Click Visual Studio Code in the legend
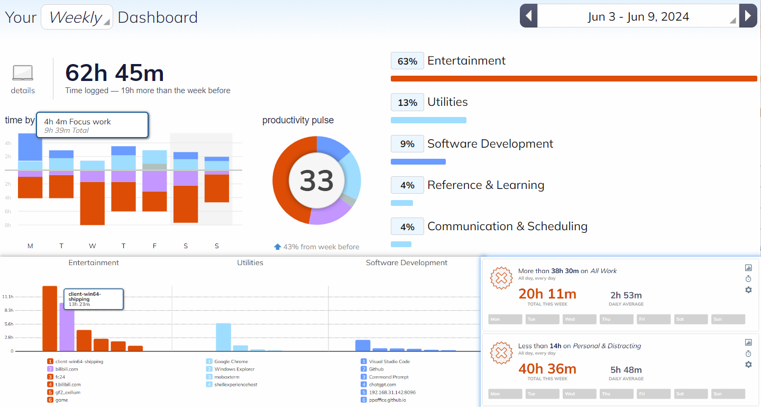Viewport: 761px width, 407px height. (389, 361)
